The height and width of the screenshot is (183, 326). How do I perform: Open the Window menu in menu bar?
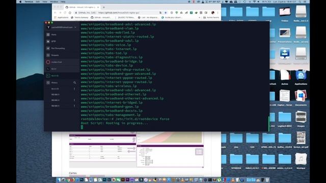54,2
